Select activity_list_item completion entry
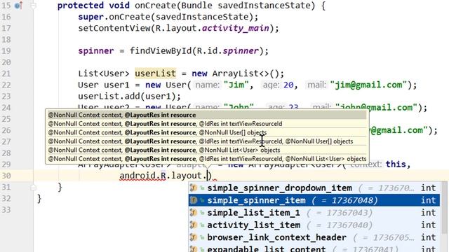The image size is (449, 252). pyautogui.click(x=314, y=225)
